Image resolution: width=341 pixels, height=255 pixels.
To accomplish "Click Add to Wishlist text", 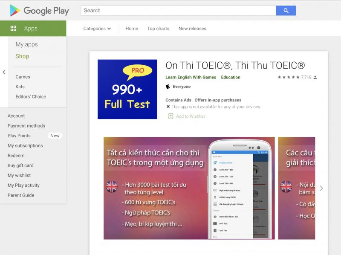I will click(x=191, y=116).
